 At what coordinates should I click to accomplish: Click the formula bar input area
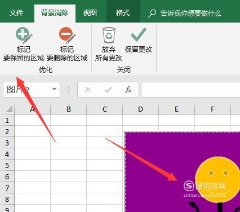[190, 90]
